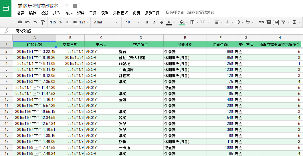This screenshot has width=303, height=156.
Task: Insert a comment
Action: (x=269, y=22)
